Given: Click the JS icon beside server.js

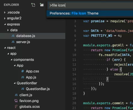Looking at the screenshot, I should click(13, 42).
